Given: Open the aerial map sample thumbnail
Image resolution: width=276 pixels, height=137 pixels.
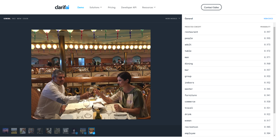Looking at the screenshot, I should (57, 131).
